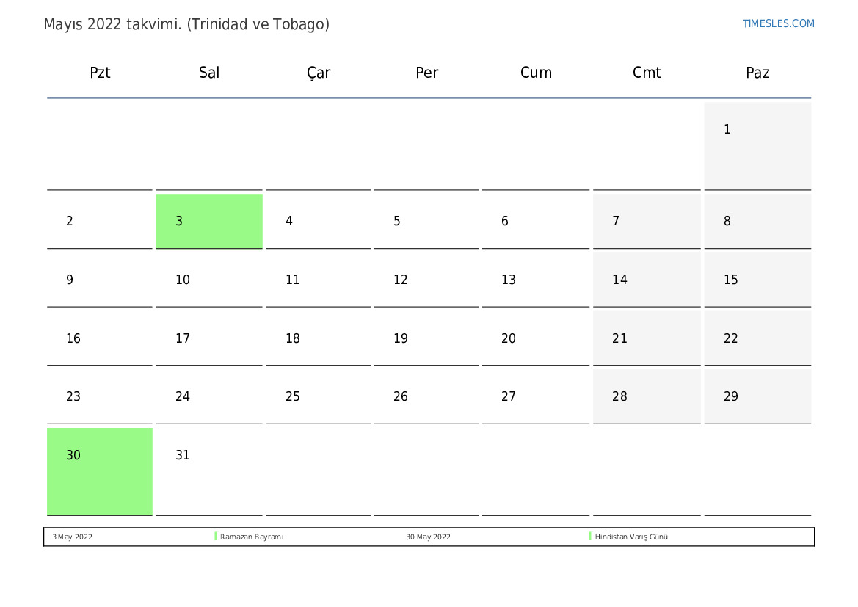Click the Hindistan Varış Günü legend label
The width and height of the screenshot is (858, 607).
click(x=631, y=537)
